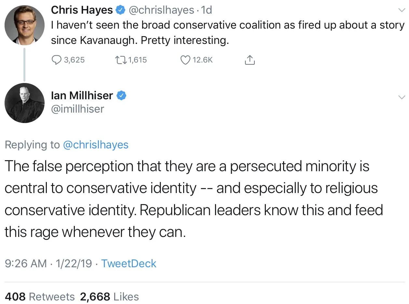Open the @chrislhayes link in Replying to
Viewport: 409px width, 304px height.
[95, 145]
